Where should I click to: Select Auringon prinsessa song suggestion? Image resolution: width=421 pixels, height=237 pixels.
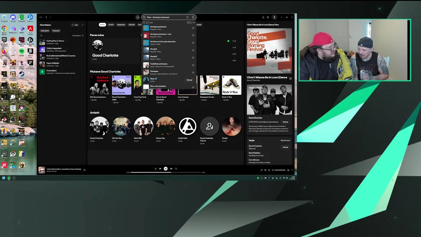coord(169,28)
